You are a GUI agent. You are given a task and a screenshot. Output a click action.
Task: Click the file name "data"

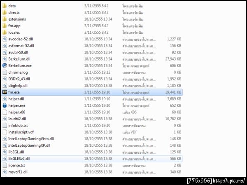click(12, 6)
